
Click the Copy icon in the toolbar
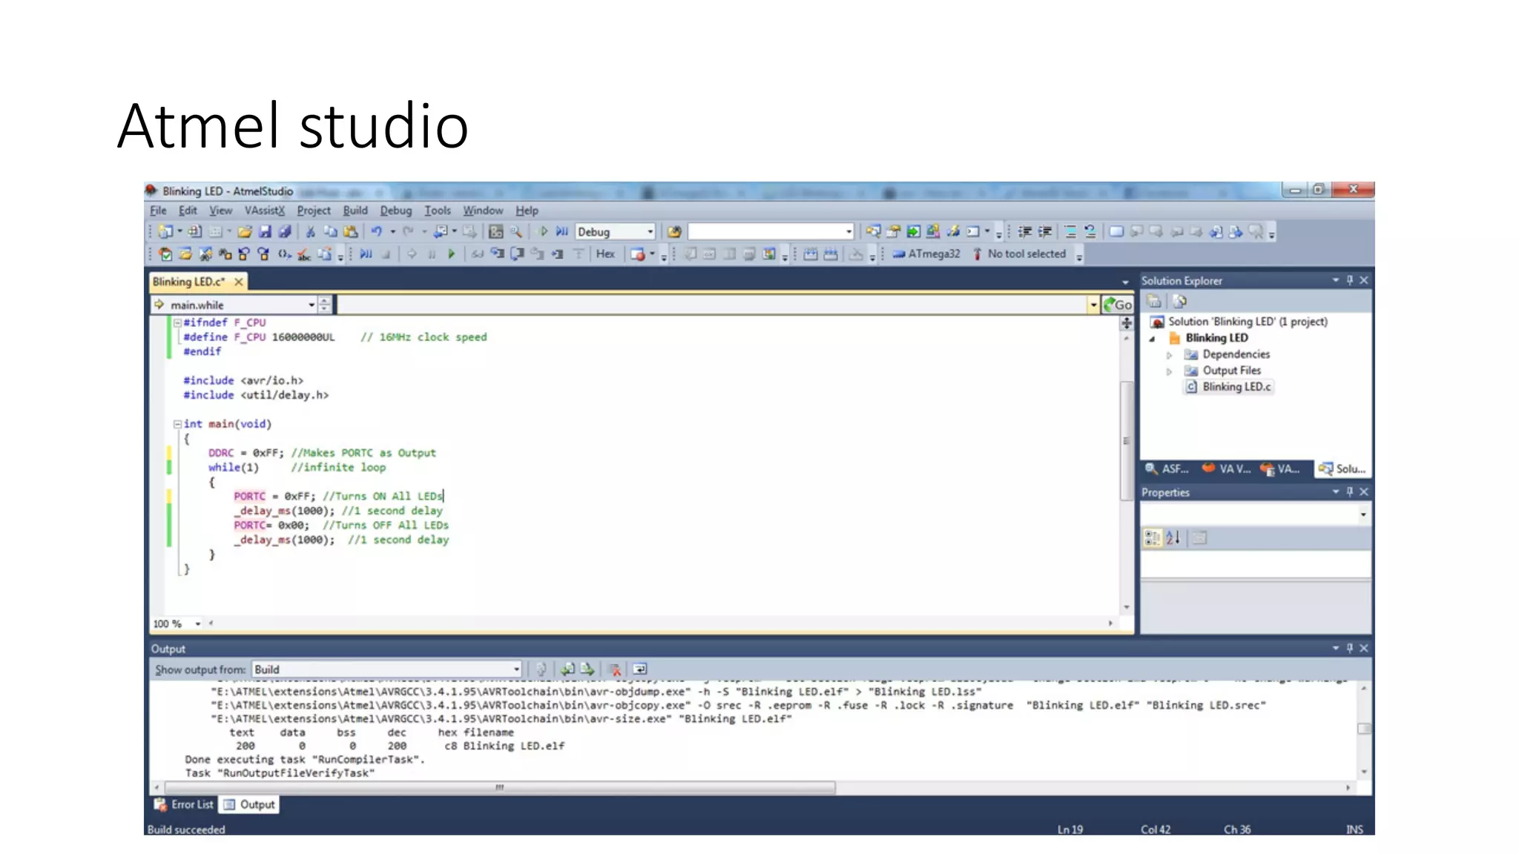tap(330, 232)
